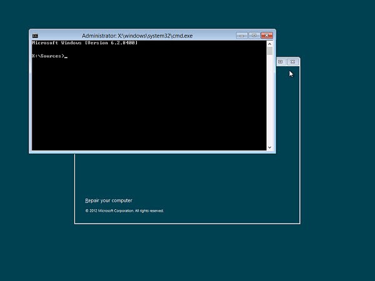Minimize the Administrator cmd.exe window
Viewport: 375px width, 281px height.
(x=242, y=36)
